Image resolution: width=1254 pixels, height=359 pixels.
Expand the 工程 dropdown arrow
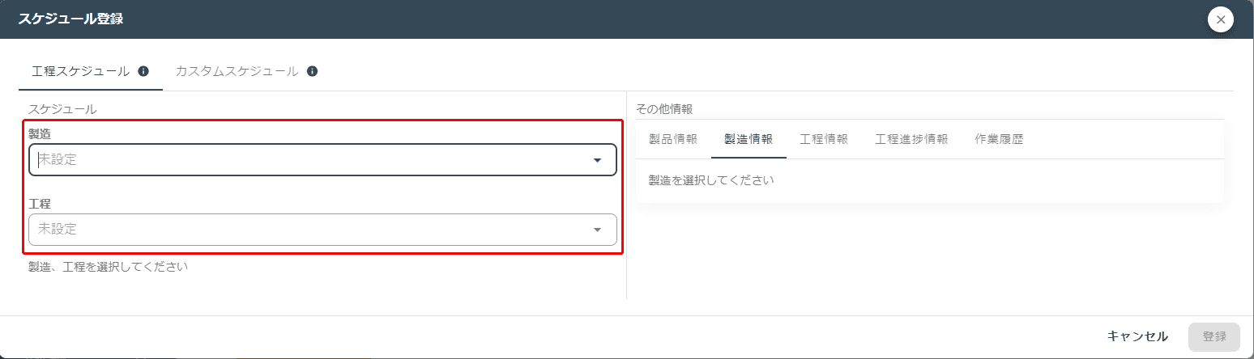[x=597, y=230]
